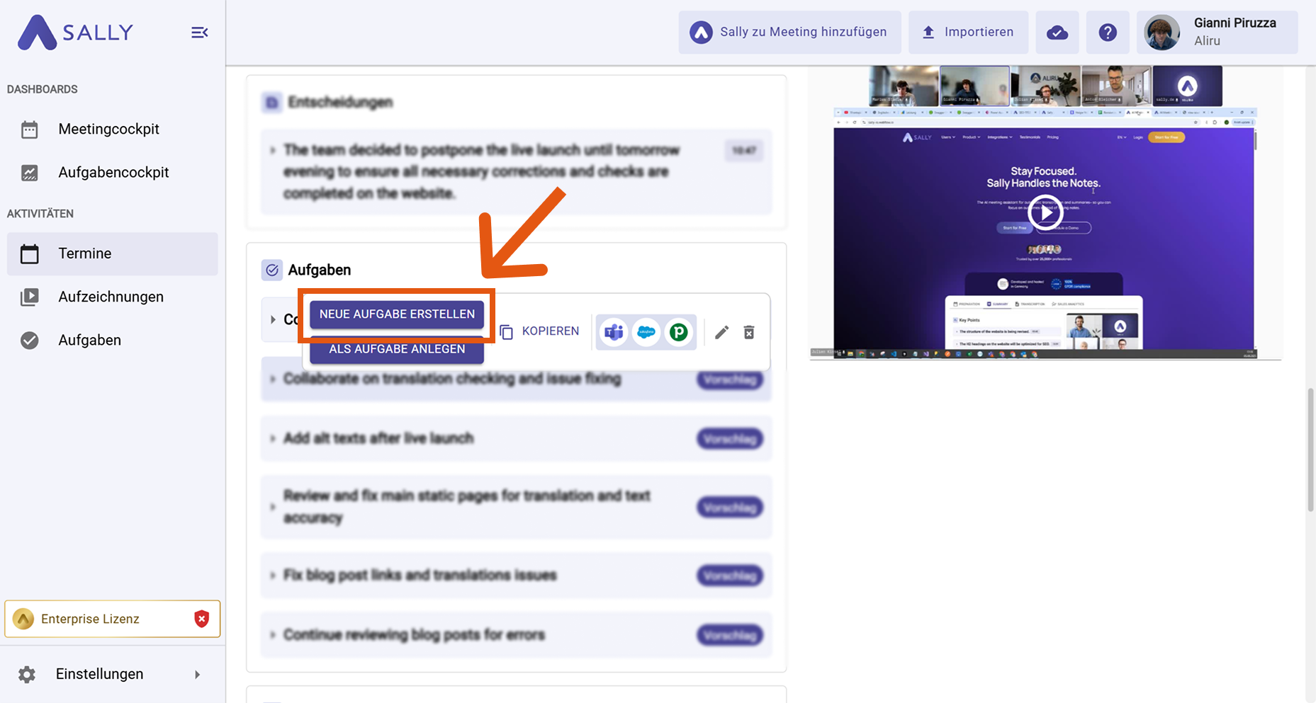Image resolution: width=1316 pixels, height=703 pixels.
Task: Delete the task with the trash icon
Action: pos(749,332)
